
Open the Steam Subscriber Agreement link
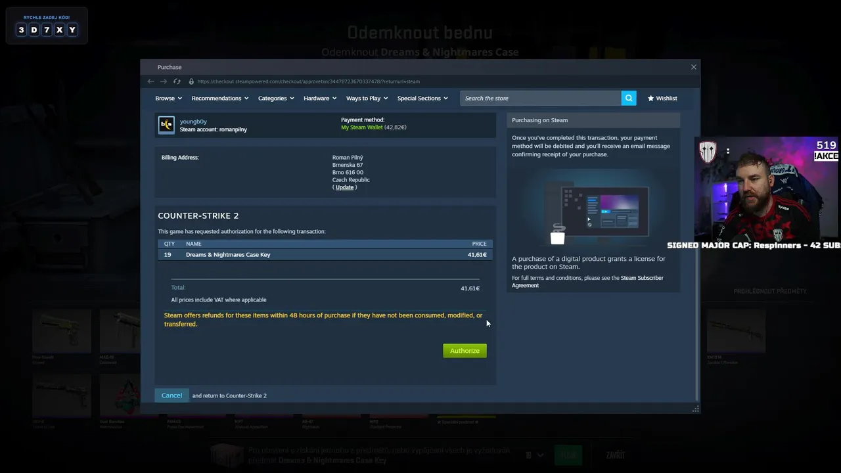coord(587,282)
